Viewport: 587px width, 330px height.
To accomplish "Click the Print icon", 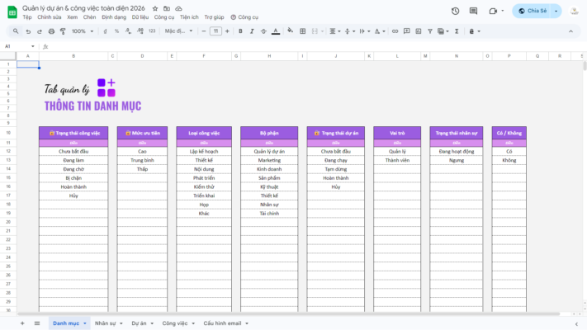I will coord(51,31).
